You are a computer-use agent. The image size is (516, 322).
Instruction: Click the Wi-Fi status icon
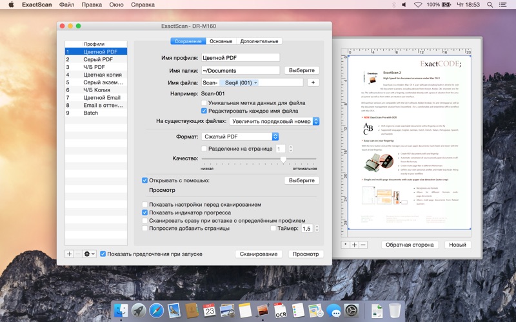(x=418, y=5)
